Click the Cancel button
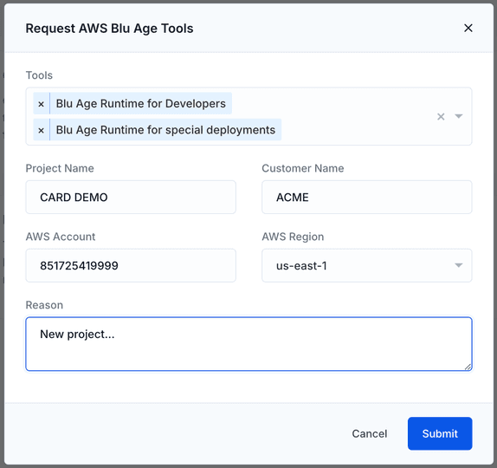 (x=370, y=433)
